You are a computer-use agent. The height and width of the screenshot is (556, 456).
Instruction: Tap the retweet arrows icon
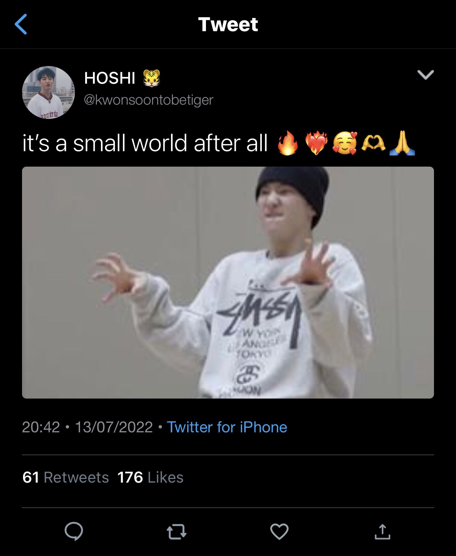pos(177,532)
